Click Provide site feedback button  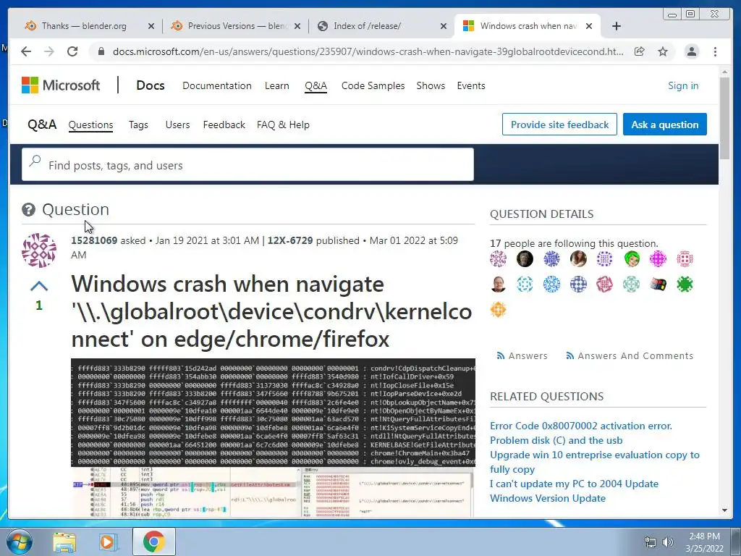coord(559,125)
